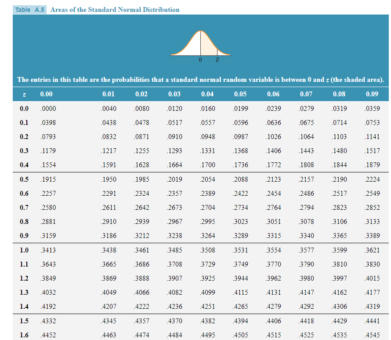Click the 0.09 column header
Viewport: 391px width, 340px height.
(373, 94)
